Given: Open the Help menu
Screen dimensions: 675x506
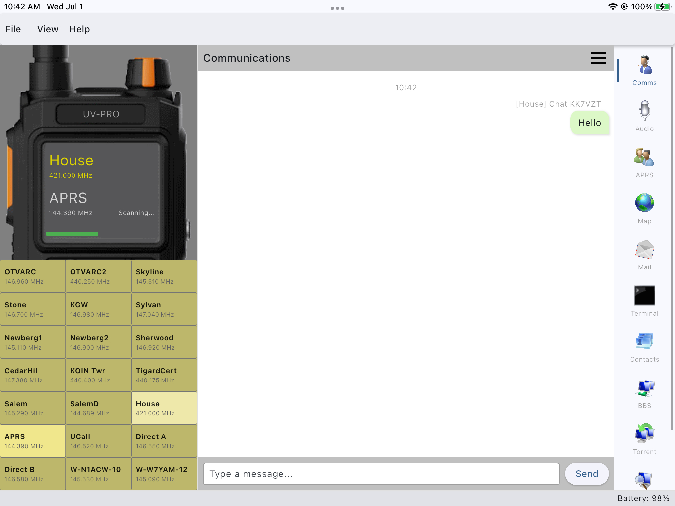Looking at the screenshot, I should tap(79, 29).
